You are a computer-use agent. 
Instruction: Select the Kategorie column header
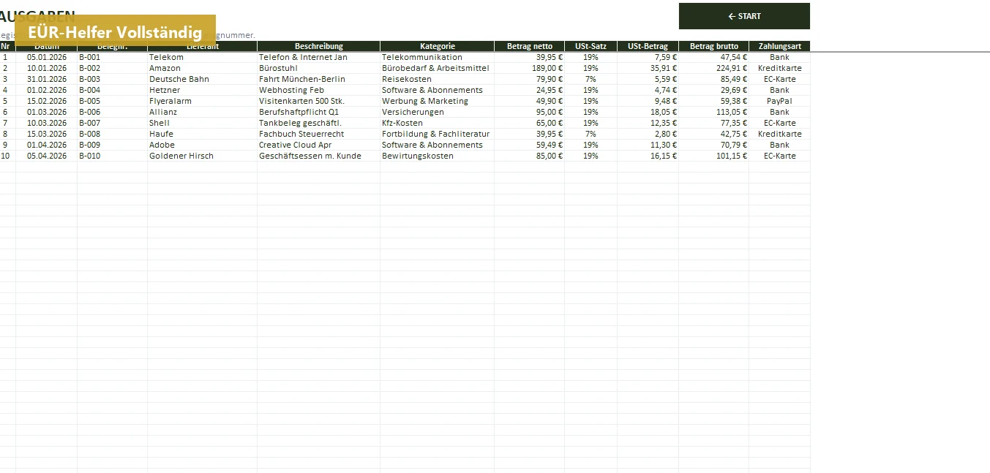point(438,46)
